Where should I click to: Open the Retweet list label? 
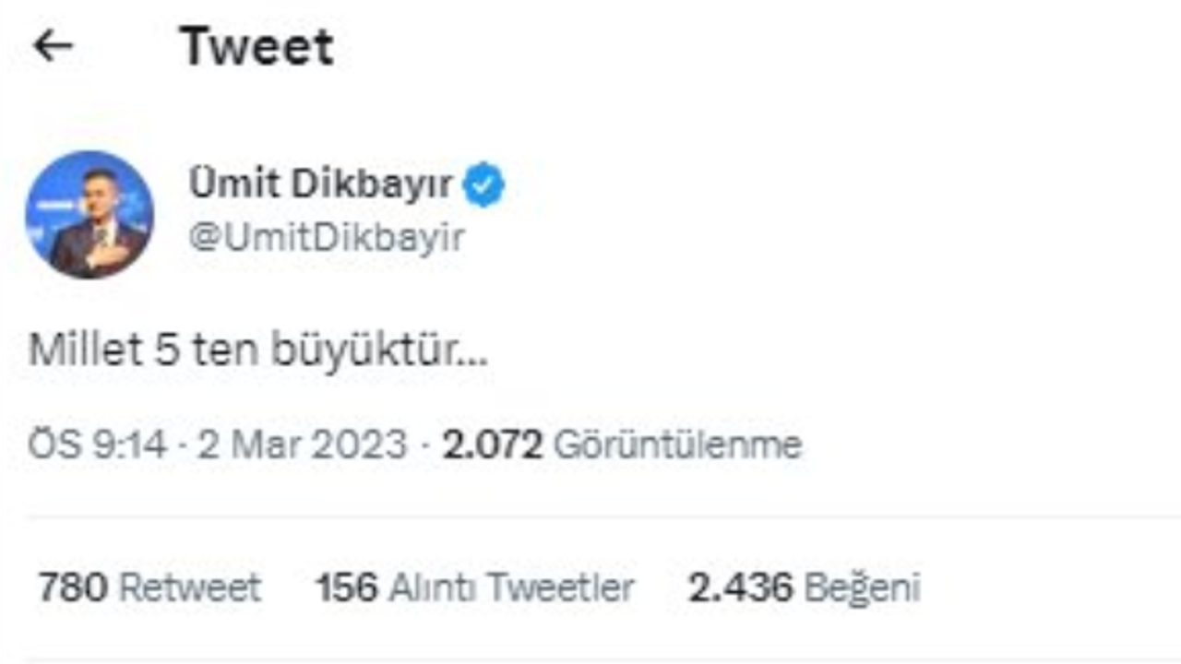(x=191, y=587)
